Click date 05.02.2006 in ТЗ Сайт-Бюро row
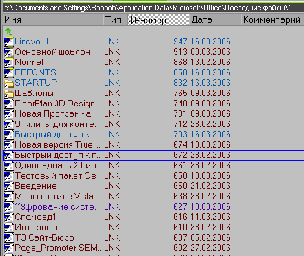This screenshot has height=256, width=304. click(x=210, y=238)
